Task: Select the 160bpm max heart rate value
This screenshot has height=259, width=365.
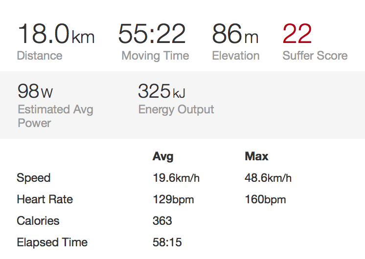Action: pos(265,199)
